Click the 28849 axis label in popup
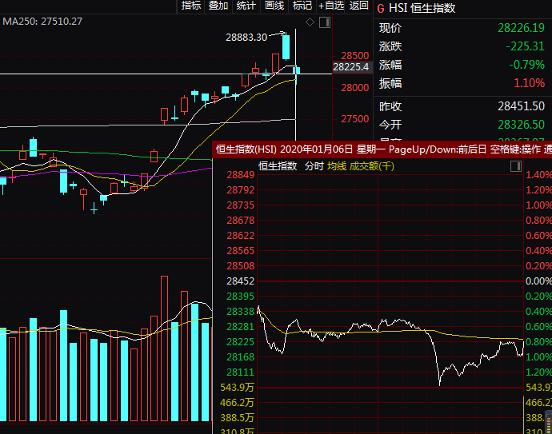This screenshot has width=552, height=434. click(x=241, y=175)
